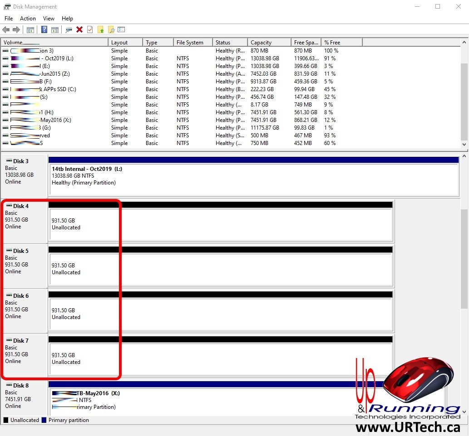Click the red X Delete icon
The image size is (469, 436).
79,30
